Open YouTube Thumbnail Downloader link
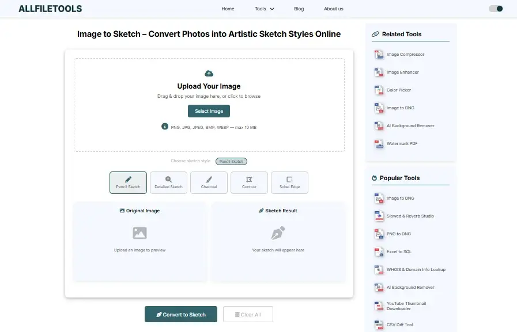Image resolution: width=517 pixels, height=332 pixels. [x=406, y=306]
